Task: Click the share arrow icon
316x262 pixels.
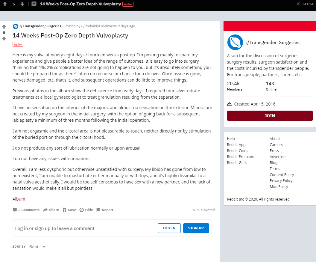Action: click(45, 210)
